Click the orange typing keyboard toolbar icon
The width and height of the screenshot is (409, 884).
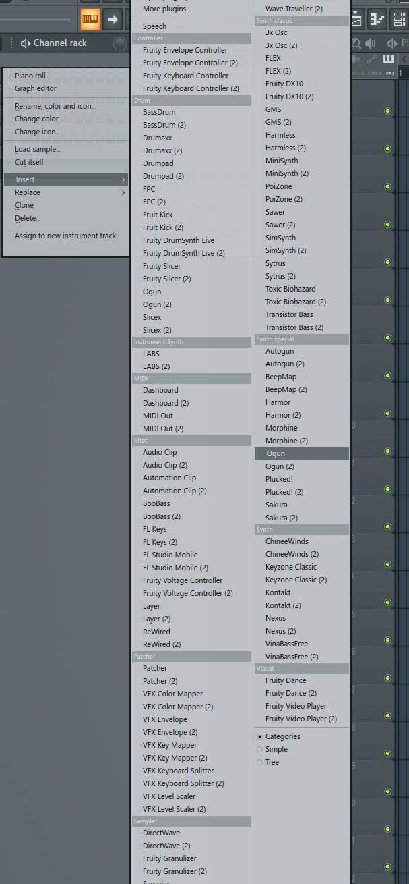[x=90, y=19]
